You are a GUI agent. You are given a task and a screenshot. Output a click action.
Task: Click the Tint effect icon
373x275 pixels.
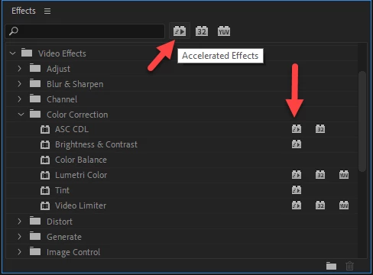45,190
